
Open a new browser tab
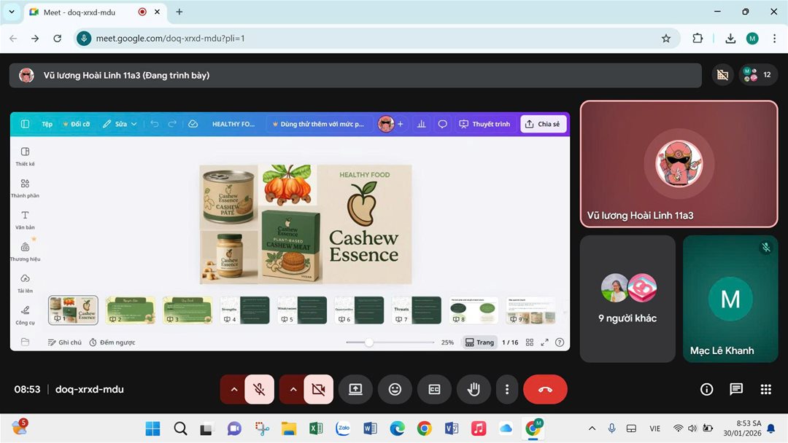pyautogui.click(x=179, y=12)
